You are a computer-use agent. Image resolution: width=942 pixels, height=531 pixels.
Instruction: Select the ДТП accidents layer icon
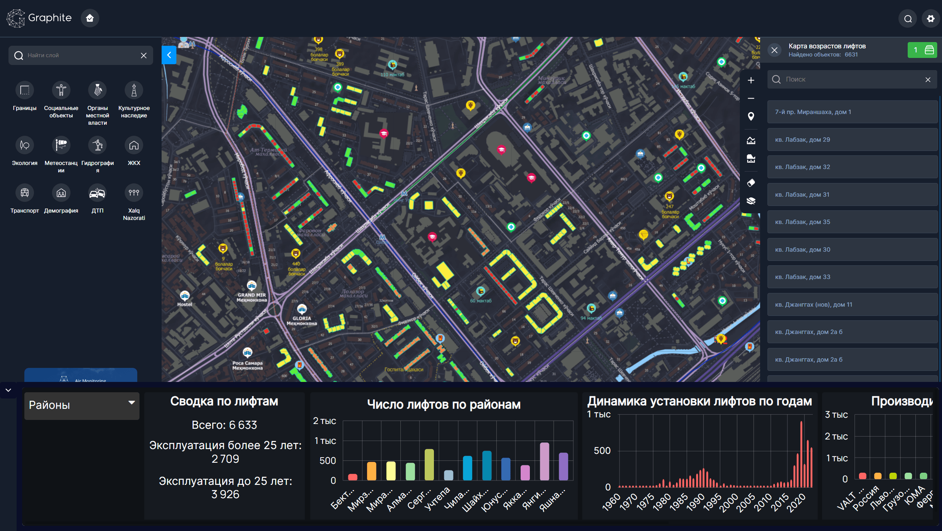97,193
